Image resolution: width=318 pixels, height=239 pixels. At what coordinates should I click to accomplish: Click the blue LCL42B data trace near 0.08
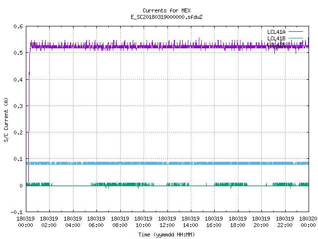click(x=167, y=163)
